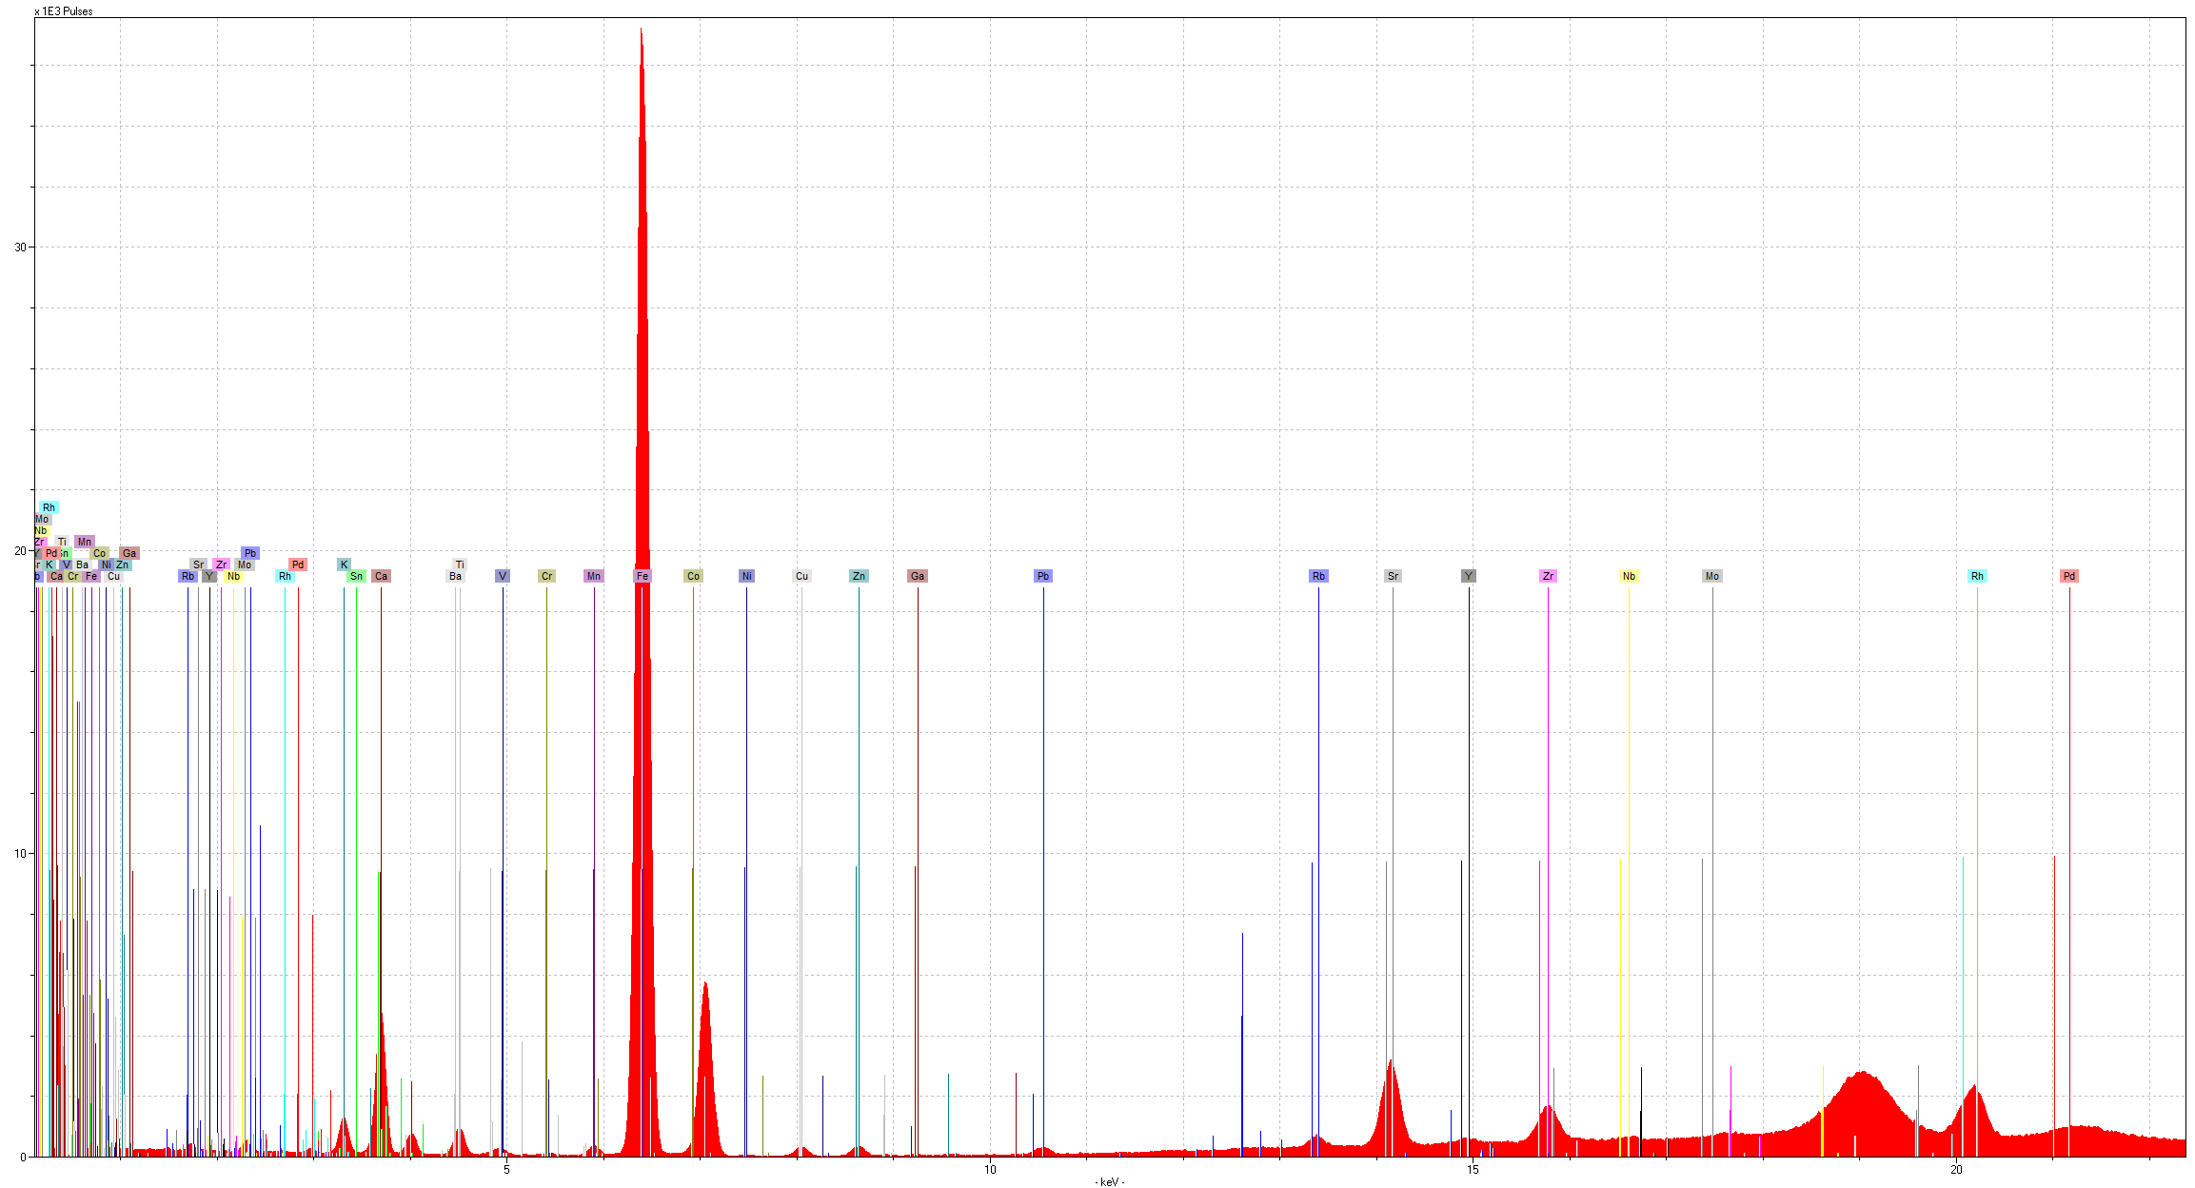Click the '- keV -' x-axis title
2195x1188 pixels.
pos(1109,1181)
